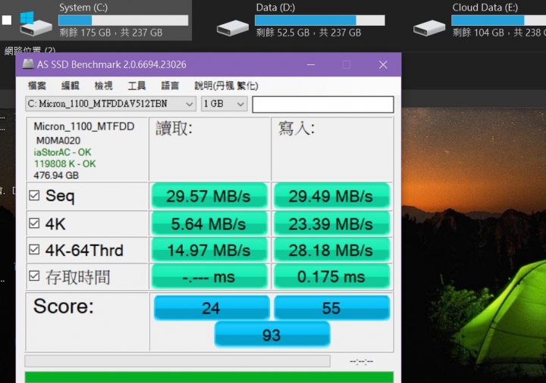
Task: Click the System (C:) drive icon
Action: pos(35,23)
